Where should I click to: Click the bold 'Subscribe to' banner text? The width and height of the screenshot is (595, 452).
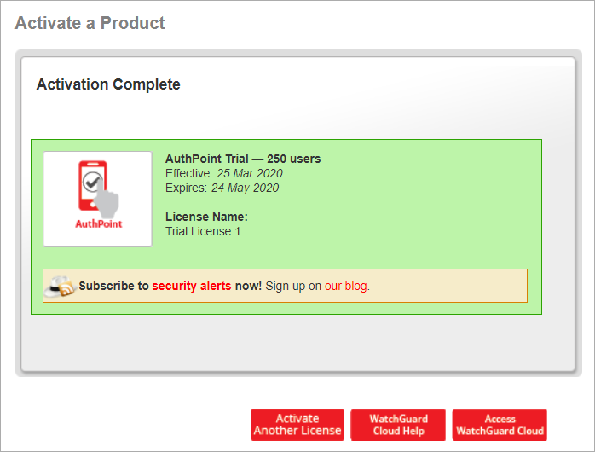click(113, 286)
